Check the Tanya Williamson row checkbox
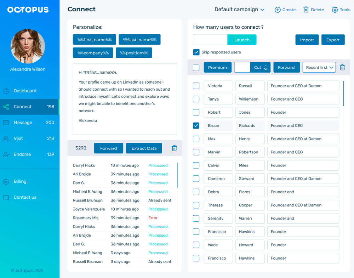Image resolution: width=354 pixels, height=278 pixels. pyautogui.click(x=196, y=99)
